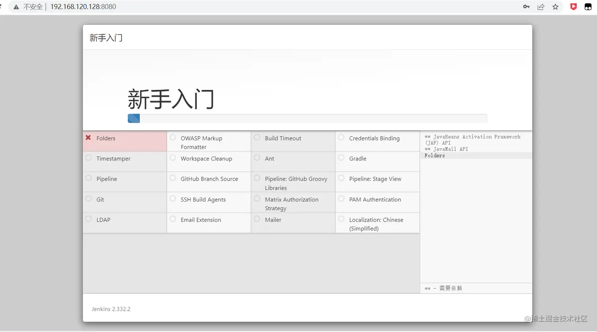
Task: Click the status circle next to Pipeline: GitHub Groovy Libraries
Action: [x=257, y=178]
